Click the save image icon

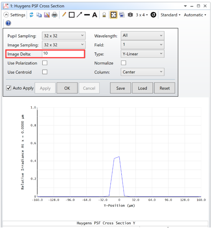[47, 15]
